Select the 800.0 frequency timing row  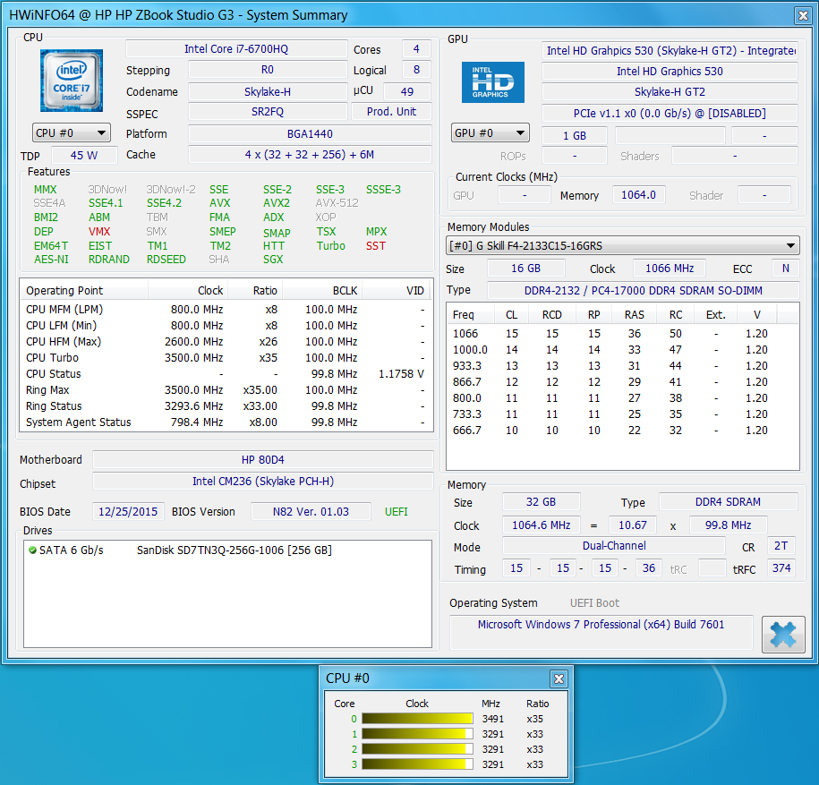[623, 398]
